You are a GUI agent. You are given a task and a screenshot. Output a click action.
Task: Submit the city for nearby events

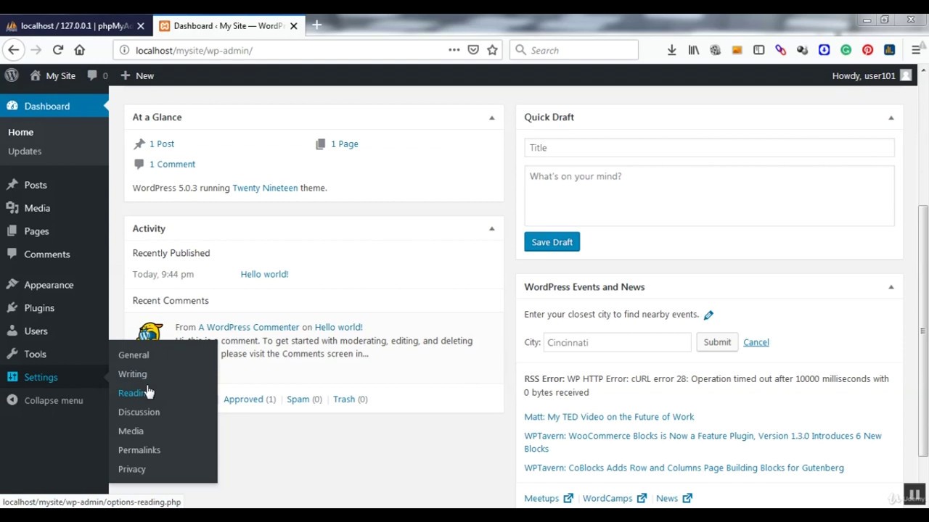tap(717, 342)
